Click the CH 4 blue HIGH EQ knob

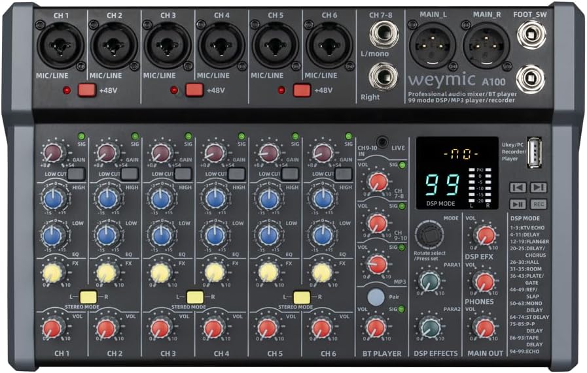click(214, 199)
